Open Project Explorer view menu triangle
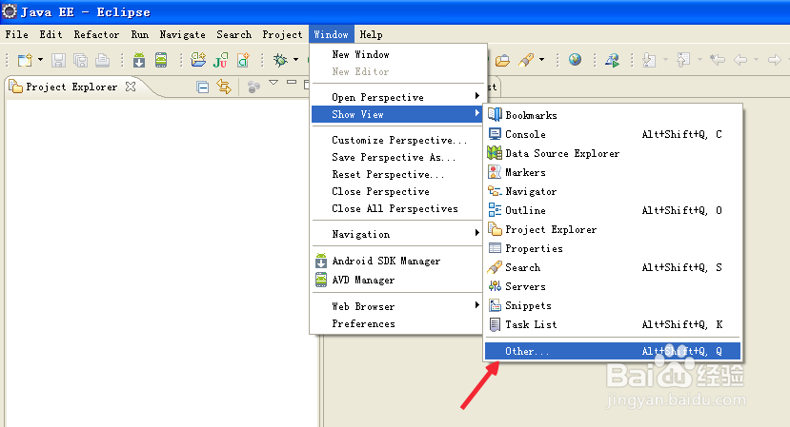 (x=273, y=83)
